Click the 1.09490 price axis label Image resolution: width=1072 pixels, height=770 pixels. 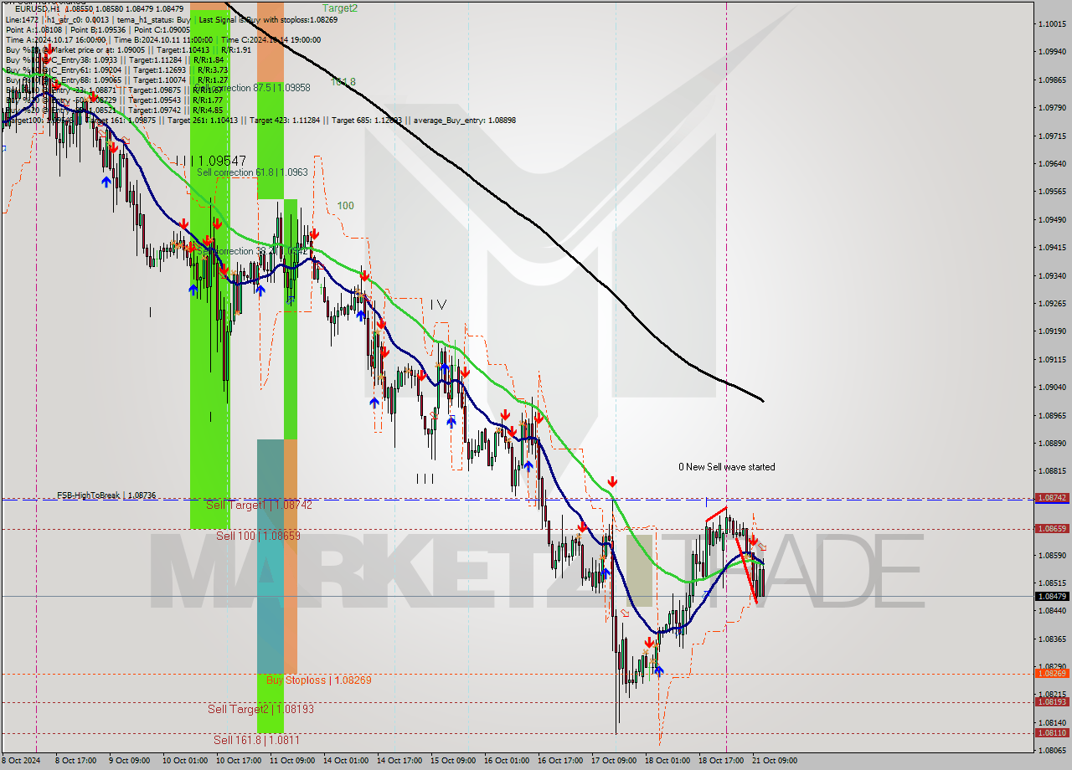[x=1052, y=219]
